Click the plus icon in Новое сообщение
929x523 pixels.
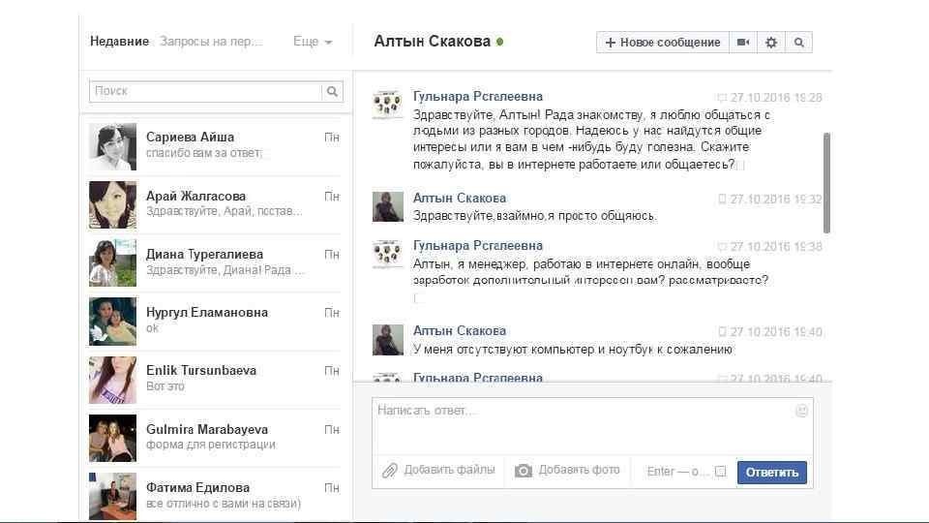[x=611, y=42]
